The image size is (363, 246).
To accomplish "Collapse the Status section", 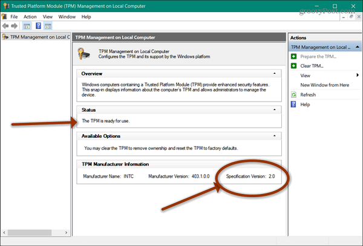I will (x=275, y=109).
